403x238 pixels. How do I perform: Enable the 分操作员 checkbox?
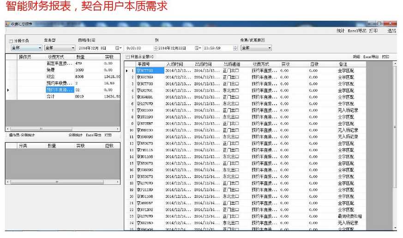coord(11,41)
